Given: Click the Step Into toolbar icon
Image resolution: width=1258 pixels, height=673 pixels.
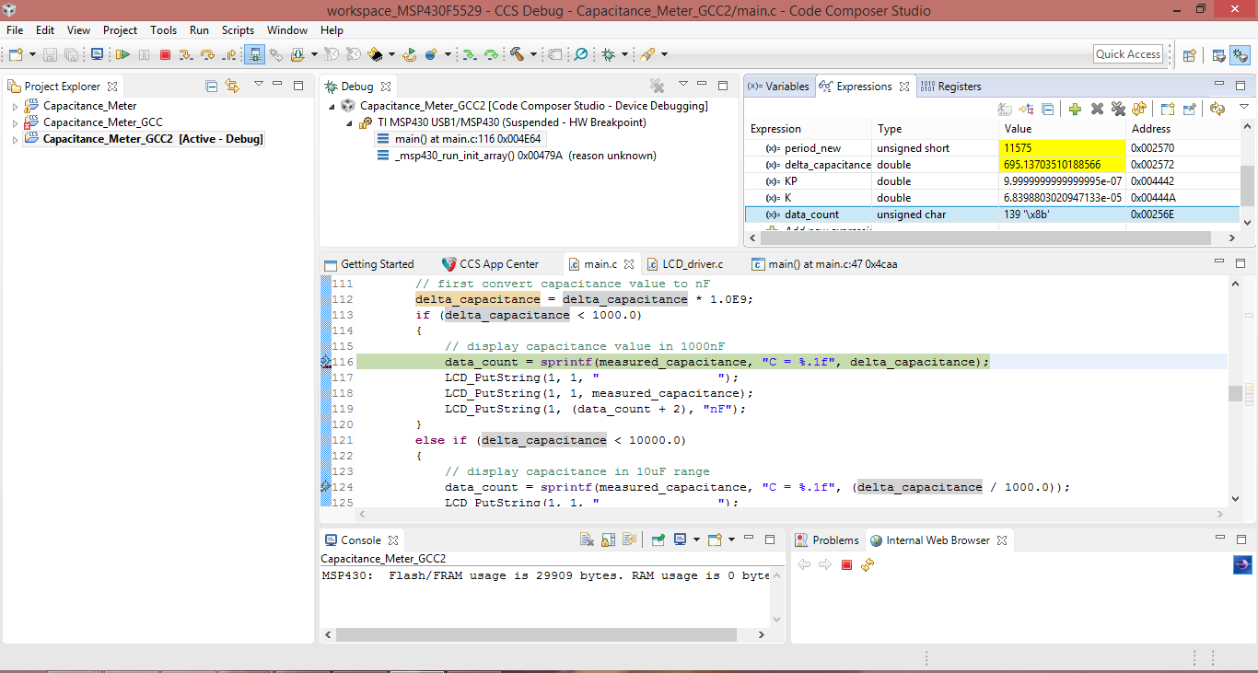Looking at the screenshot, I should tap(186, 54).
